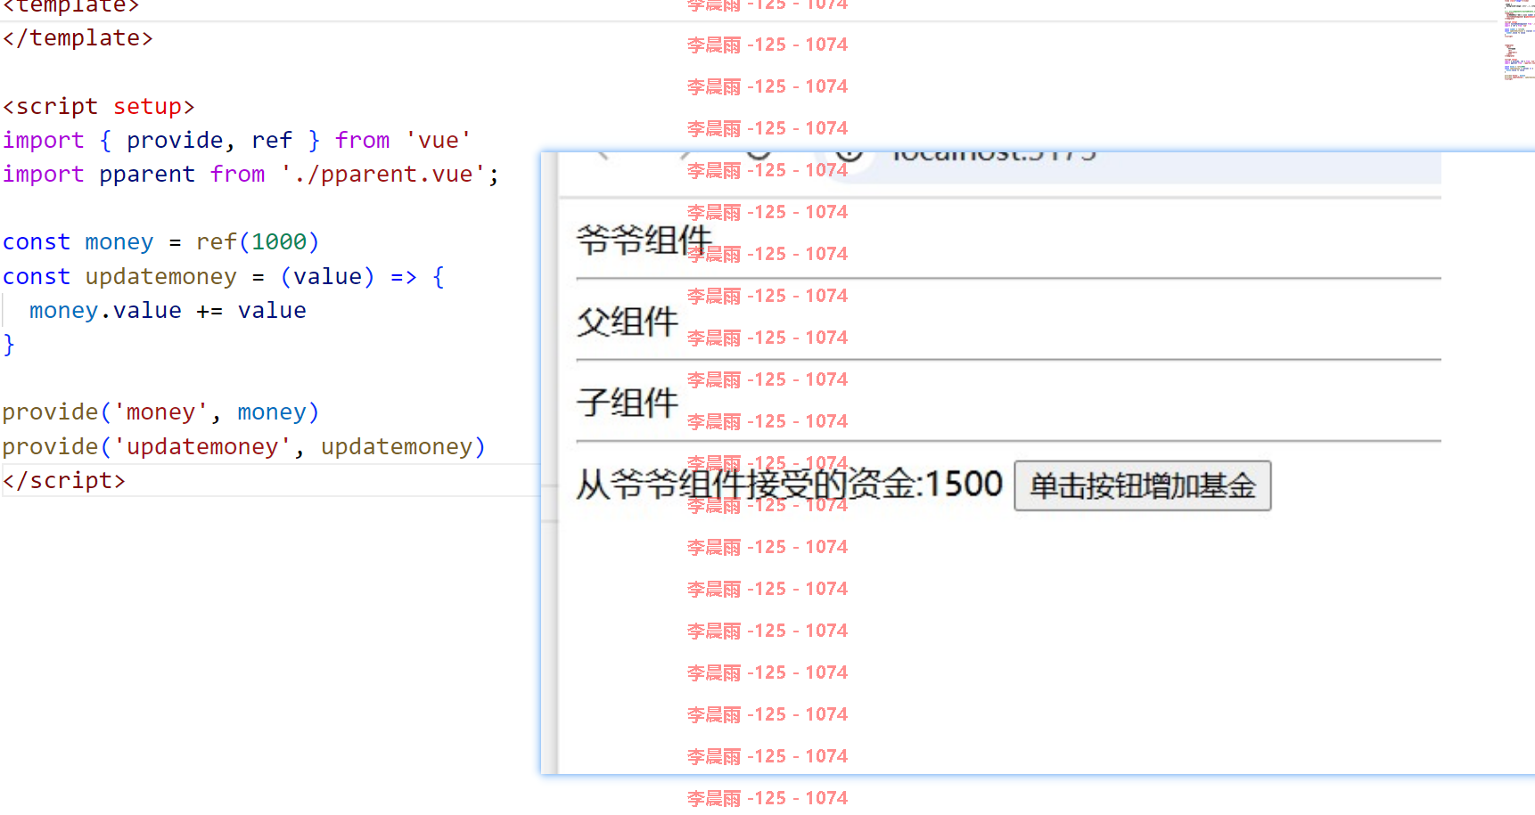This screenshot has height=815, width=1535.
Task: Click the const money = ref(1000) line
Action: pos(160,241)
